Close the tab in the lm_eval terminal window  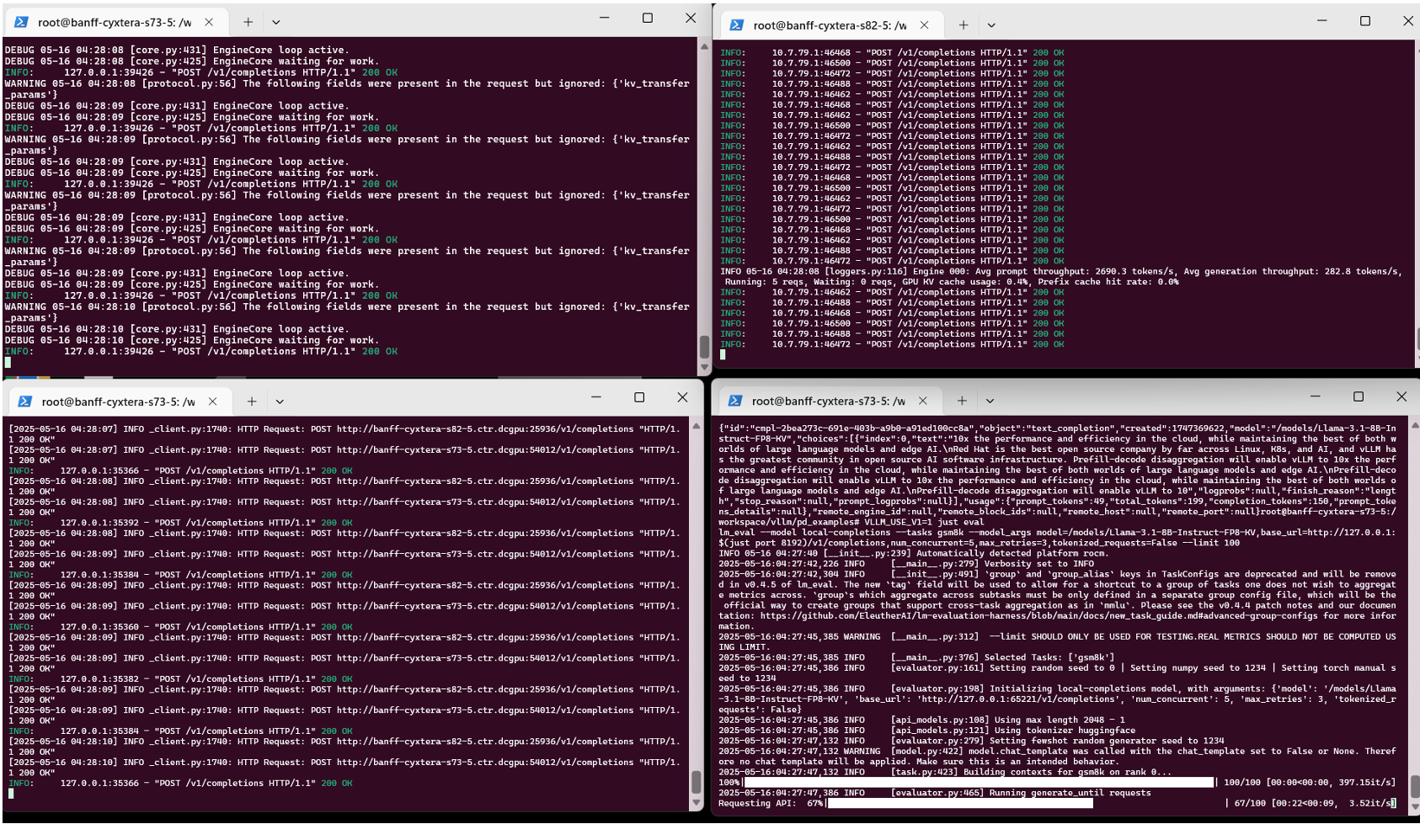point(922,401)
